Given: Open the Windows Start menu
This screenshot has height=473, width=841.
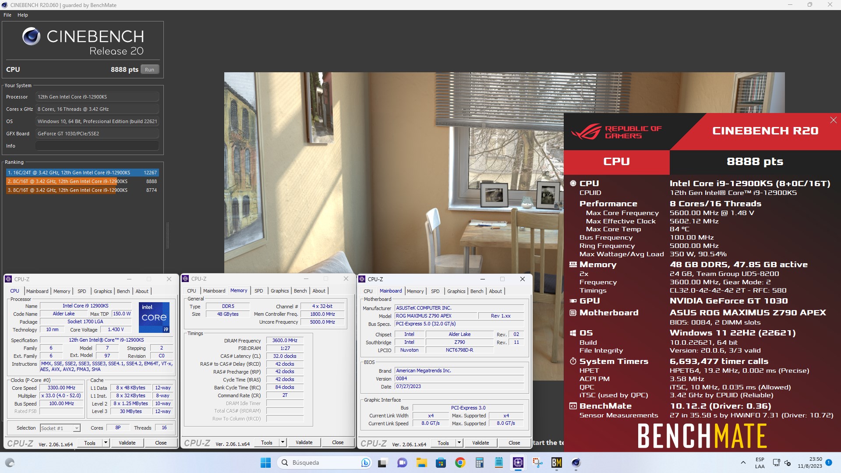Looking at the screenshot, I should (265, 462).
